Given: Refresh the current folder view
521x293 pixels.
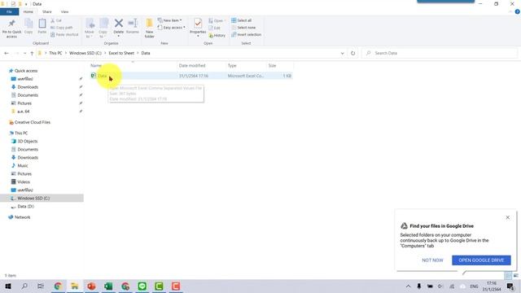Looking at the screenshot, I should coord(352,53).
